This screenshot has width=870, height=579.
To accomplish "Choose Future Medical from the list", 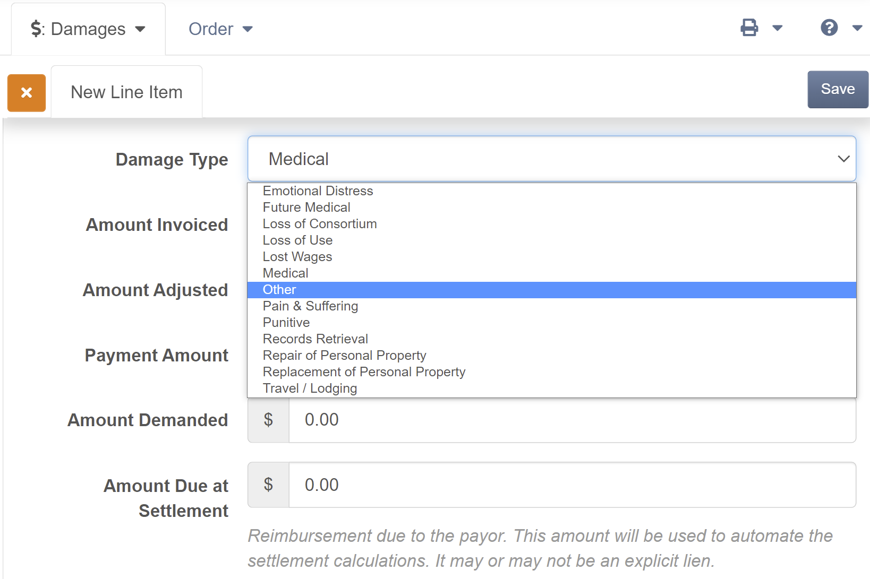I will tap(551, 208).
